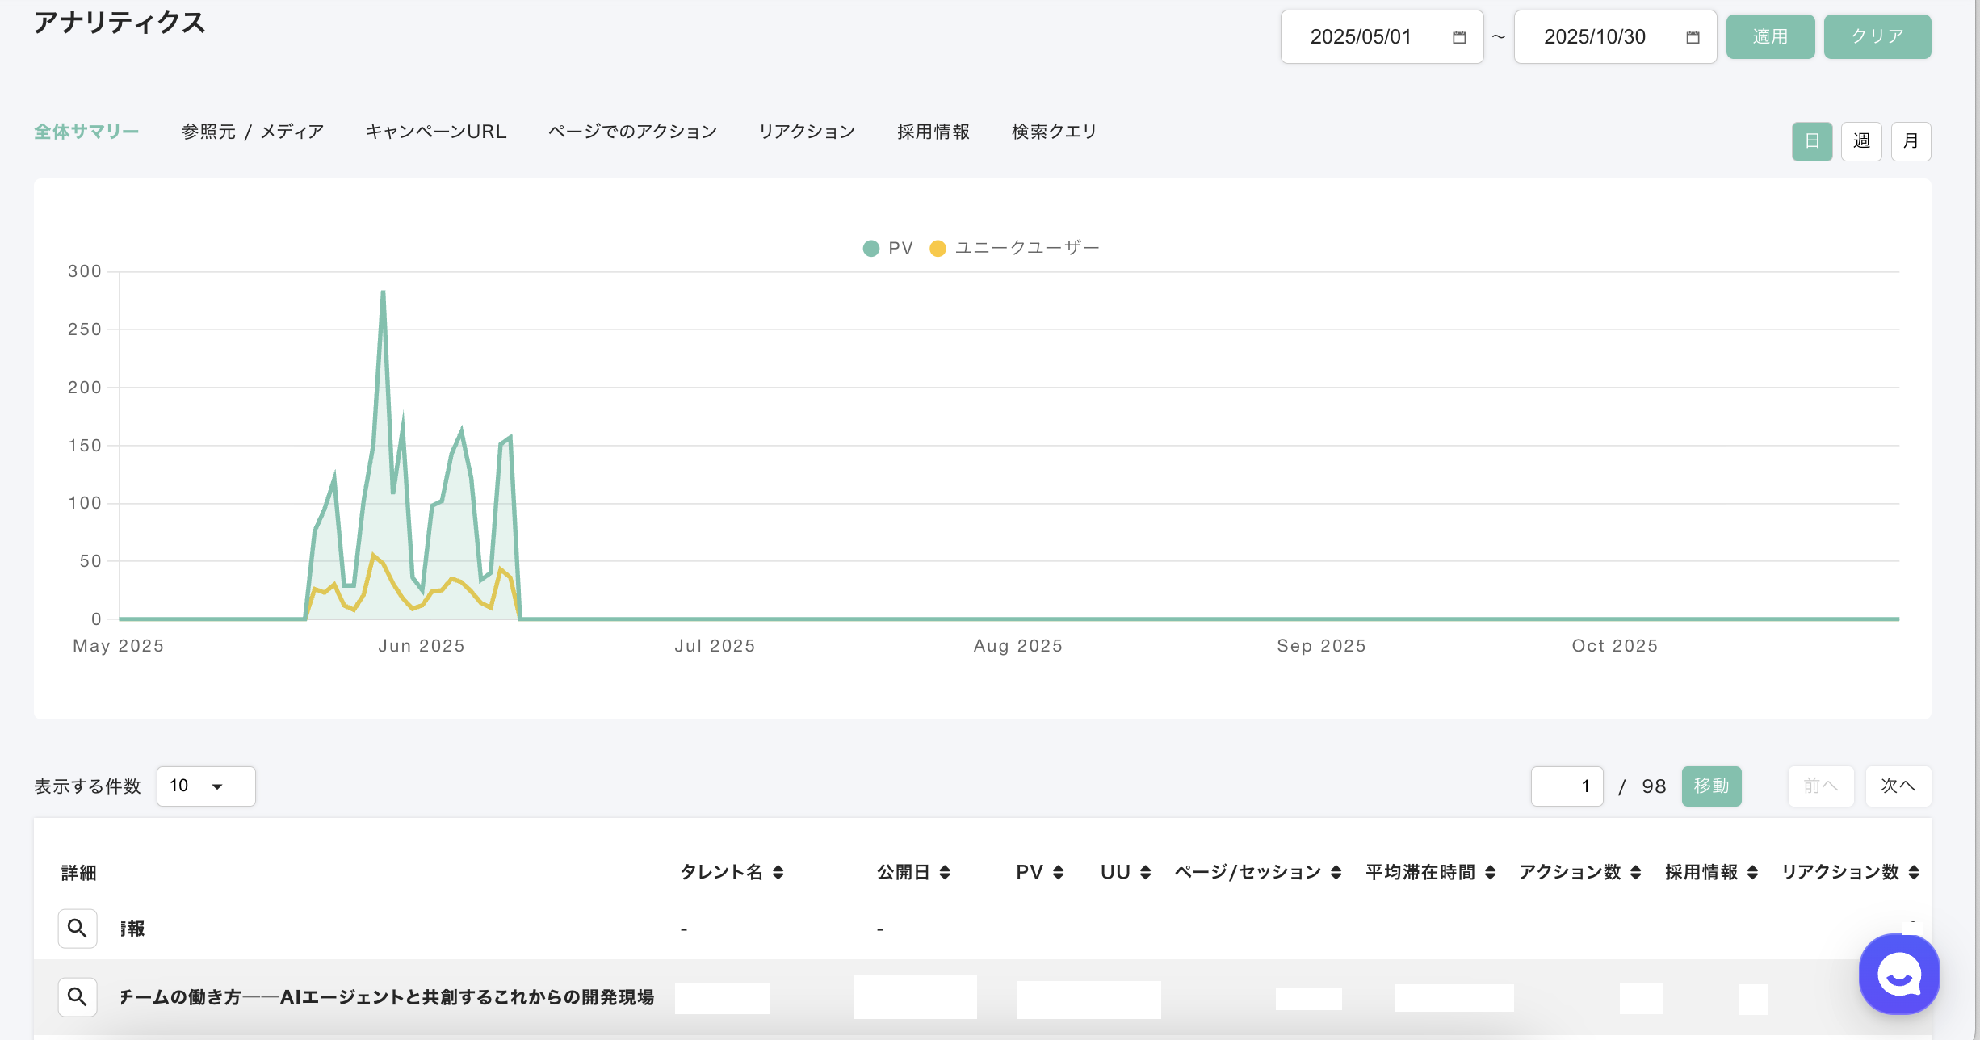Sort by タレント名 column arrows
This screenshot has height=1040, width=1980.
coord(778,872)
